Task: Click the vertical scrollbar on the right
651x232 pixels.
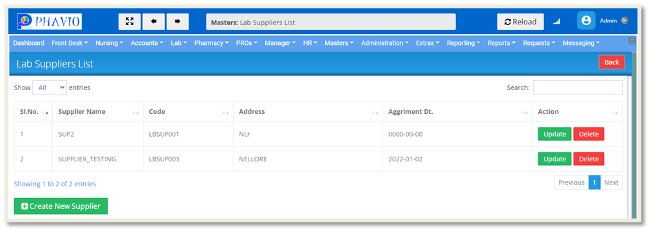Action: point(634,135)
